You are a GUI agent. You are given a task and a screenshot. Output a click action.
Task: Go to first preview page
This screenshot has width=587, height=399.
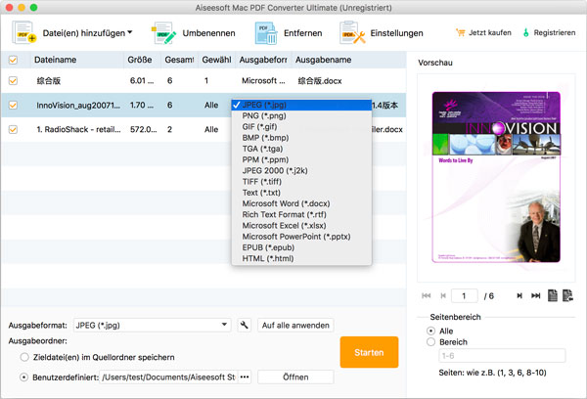coord(426,295)
